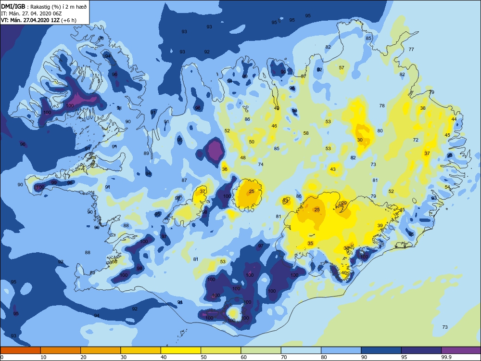This screenshot has width=481, height=361.
Task: Click the humidity value '74' on the map
Action: point(260,164)
